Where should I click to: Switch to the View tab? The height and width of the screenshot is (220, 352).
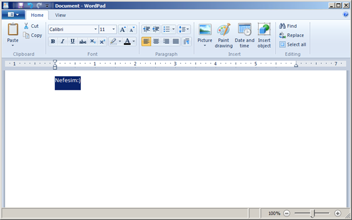pyautogui.click(x=61, y=15)
